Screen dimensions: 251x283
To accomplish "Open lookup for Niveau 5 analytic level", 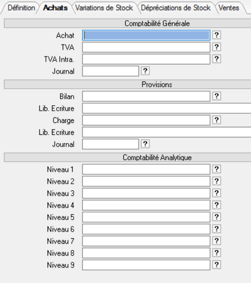I will point(217,217).
